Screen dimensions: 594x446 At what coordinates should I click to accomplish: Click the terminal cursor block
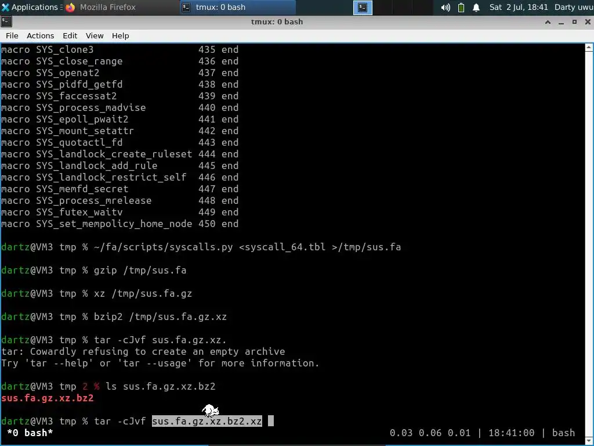click(x=271, y=422)
